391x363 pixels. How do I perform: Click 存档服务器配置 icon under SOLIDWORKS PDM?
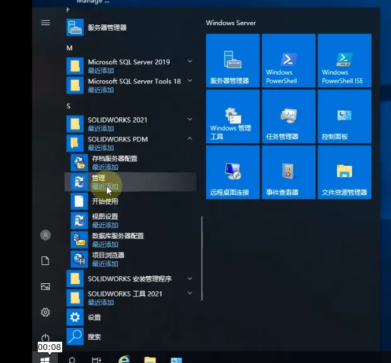[x=79, y=163]
